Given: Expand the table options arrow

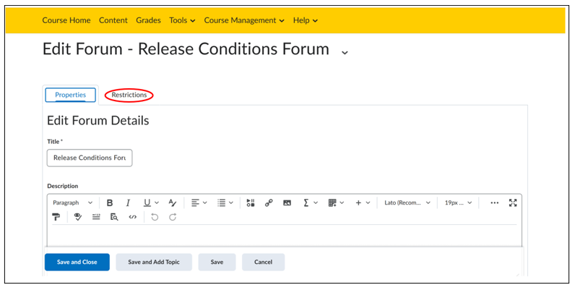Looking at the screenshot, I should (x=342, y=202).
